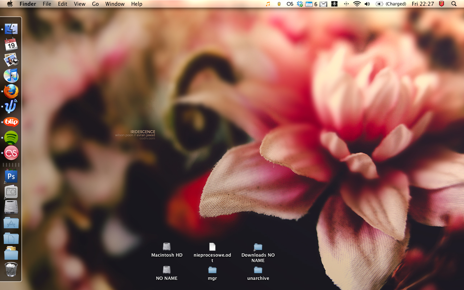Image resolution: width=464 pixels, height=290 pixels.
Task: Open the Last.fm dock app
Action: tap(11, 153)
